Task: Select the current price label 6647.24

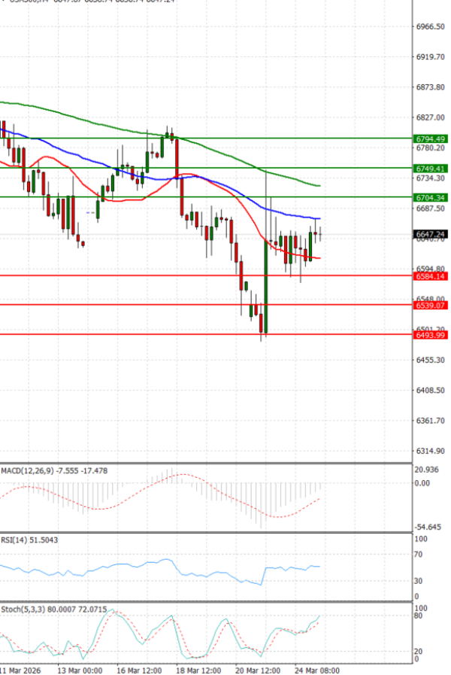Action: (431, 234)
